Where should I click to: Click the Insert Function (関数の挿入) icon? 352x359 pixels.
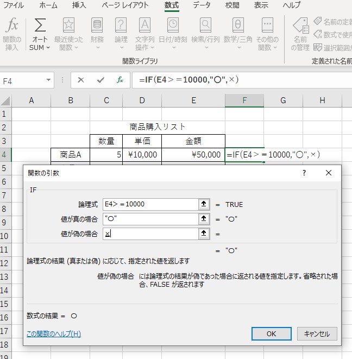point(12,33)
